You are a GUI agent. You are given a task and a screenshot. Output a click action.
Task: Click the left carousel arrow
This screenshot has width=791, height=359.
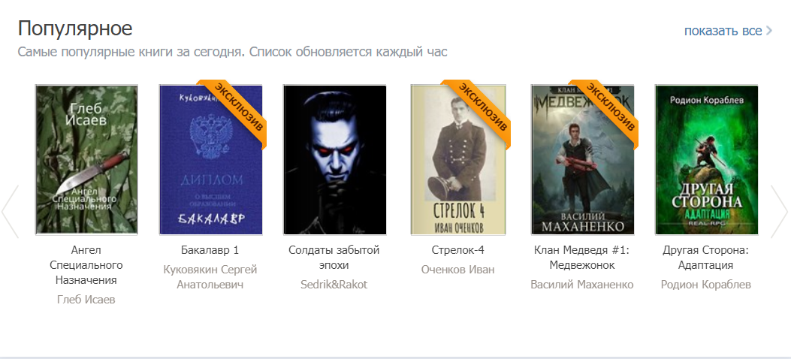click(10, 211)
